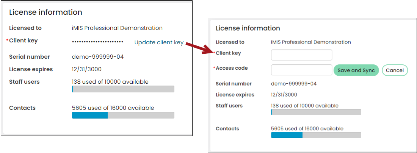This screenshot has height=153, width=417.
Task: Click the left License information heading
Action: click(46, 12)
